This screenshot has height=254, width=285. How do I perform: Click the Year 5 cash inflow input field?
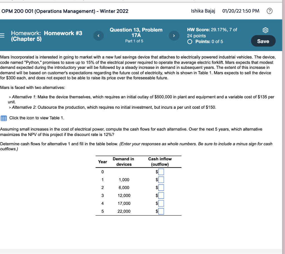coord(161,211)
